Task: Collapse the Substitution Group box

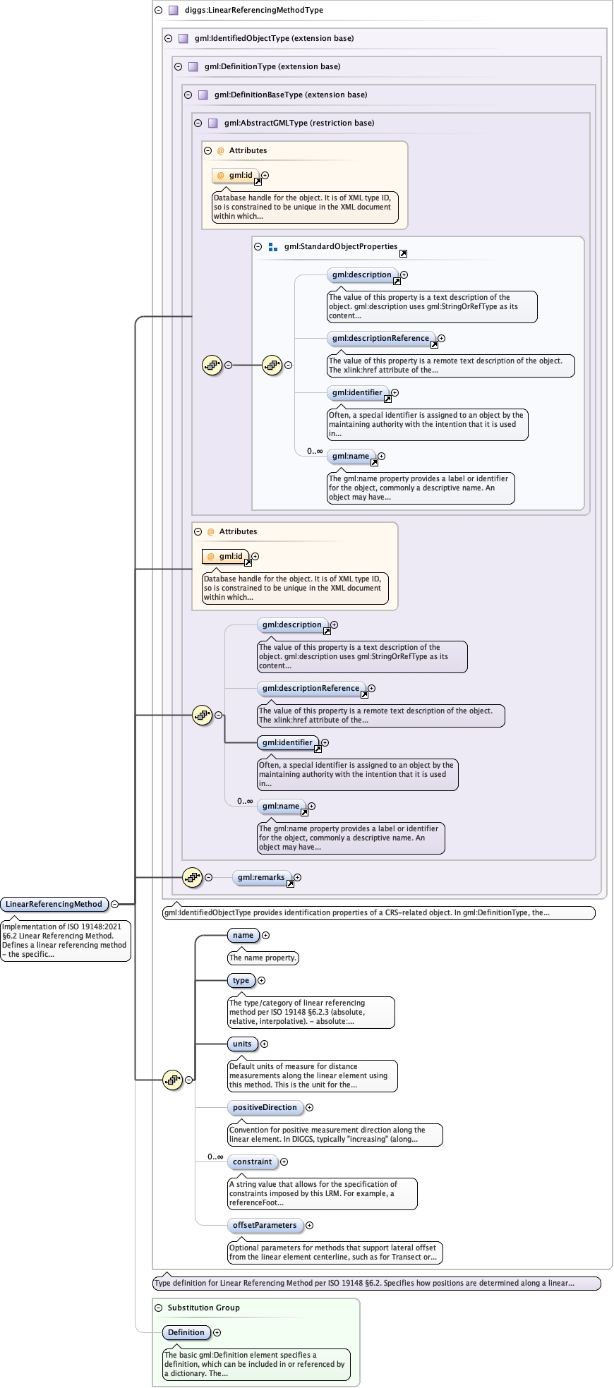Action: point(158,1308)
